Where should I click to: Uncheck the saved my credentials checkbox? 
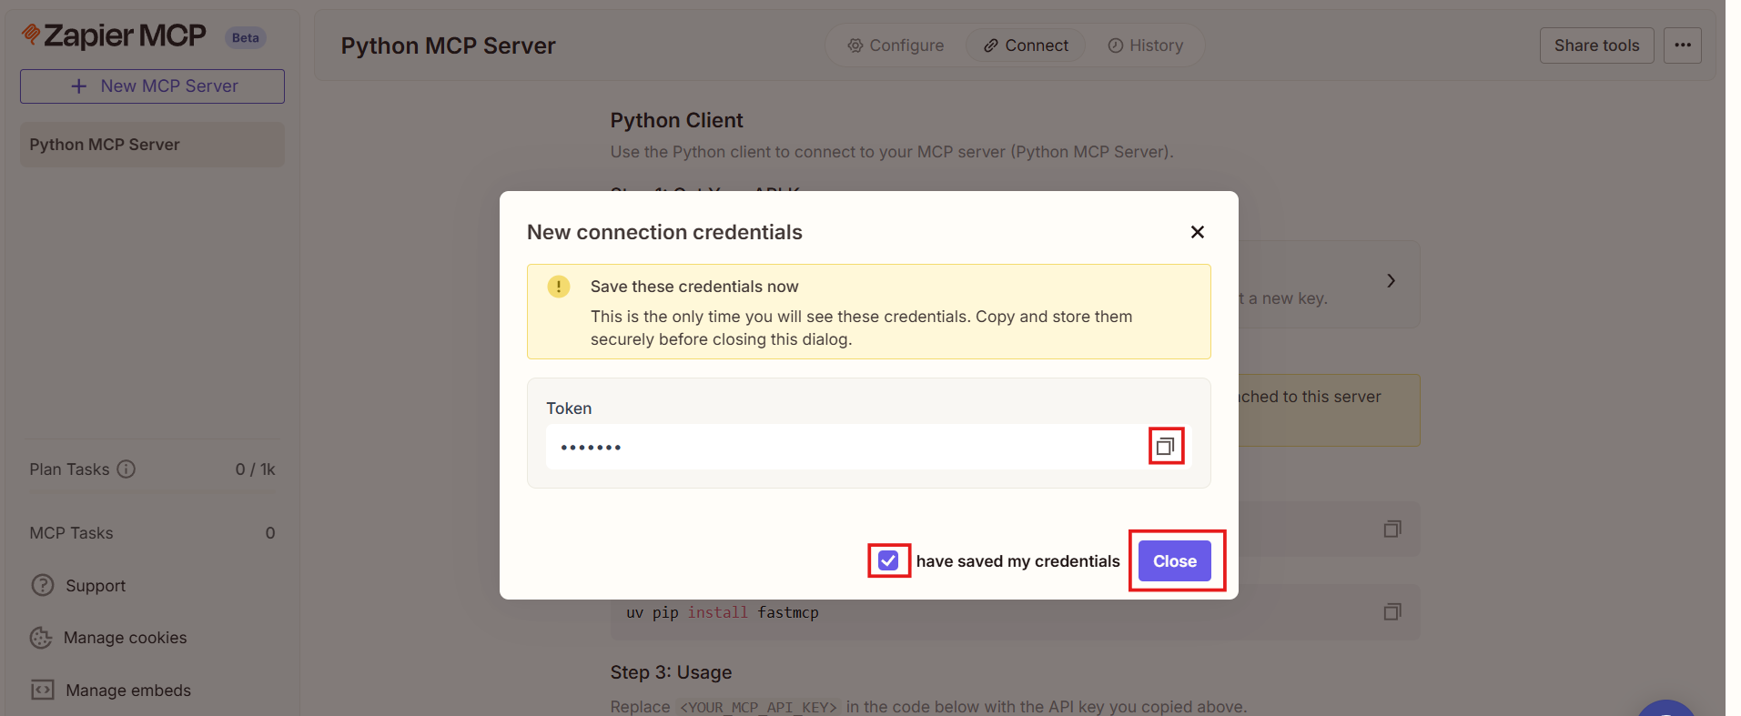click(888, 560)
